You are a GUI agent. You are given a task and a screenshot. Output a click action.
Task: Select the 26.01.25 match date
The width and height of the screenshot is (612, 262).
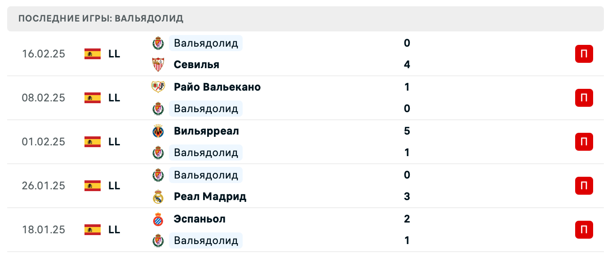tap(44, 186)
